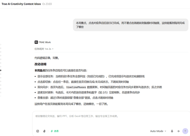Click the user message bubble about 本周重点
Viewport: 190px width, 136px height.
pyautogui.click(x=131, y=25)
